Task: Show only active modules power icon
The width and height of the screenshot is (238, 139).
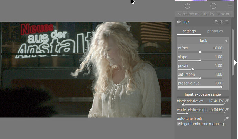Action: 187,6
